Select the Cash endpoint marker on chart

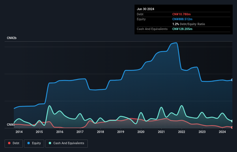(232, 121)
